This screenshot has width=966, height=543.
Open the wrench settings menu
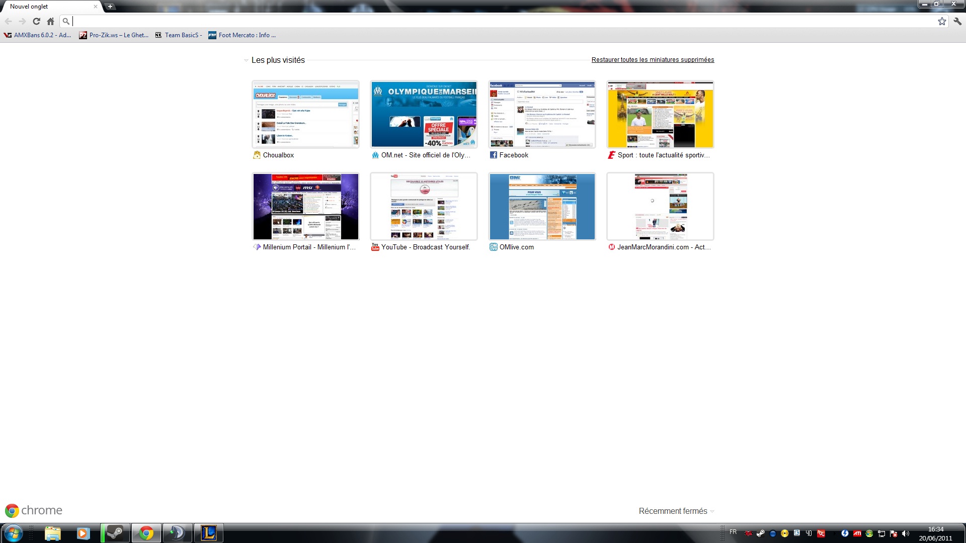pos(957,21)
